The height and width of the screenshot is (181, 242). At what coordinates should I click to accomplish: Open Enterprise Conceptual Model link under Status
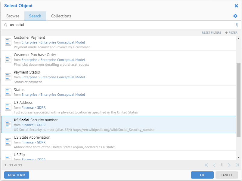tap(63, 95)
